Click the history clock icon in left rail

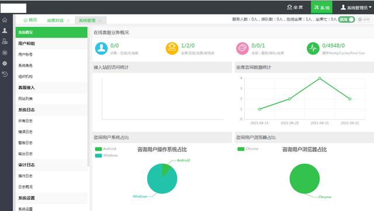point(5,74)
